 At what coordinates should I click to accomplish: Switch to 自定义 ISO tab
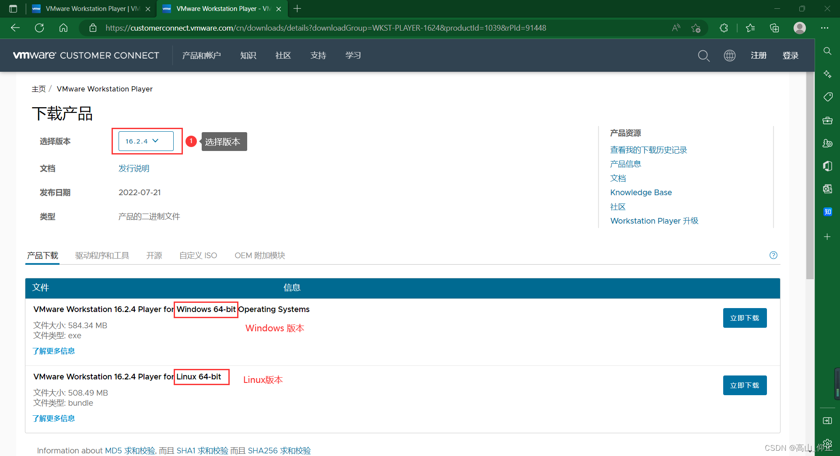pos(198,256)
